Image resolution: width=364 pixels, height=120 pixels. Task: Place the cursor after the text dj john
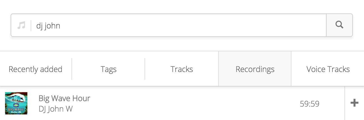(61, 26)
